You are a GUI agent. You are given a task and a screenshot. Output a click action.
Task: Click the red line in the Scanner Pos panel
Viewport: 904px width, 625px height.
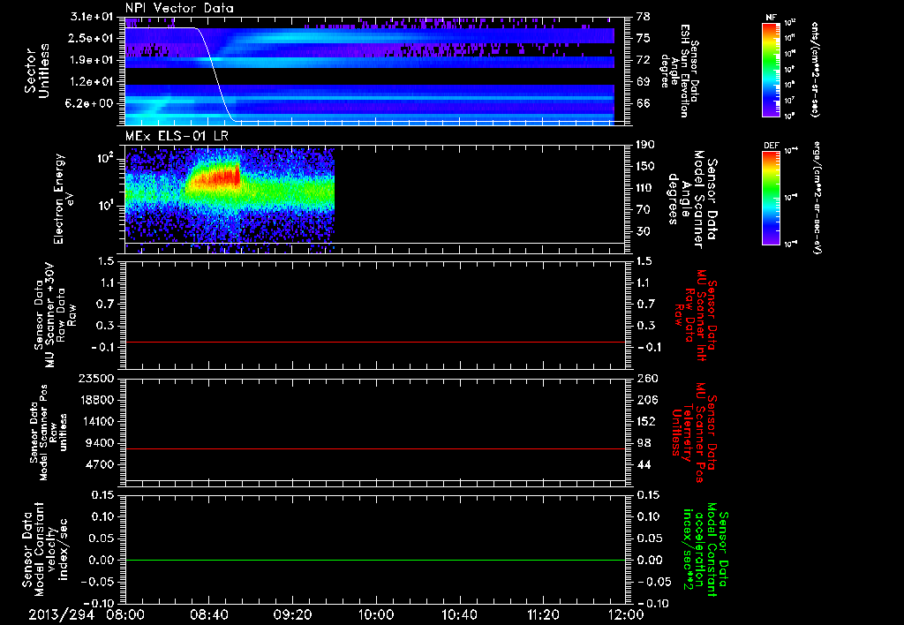pos(375,448)
